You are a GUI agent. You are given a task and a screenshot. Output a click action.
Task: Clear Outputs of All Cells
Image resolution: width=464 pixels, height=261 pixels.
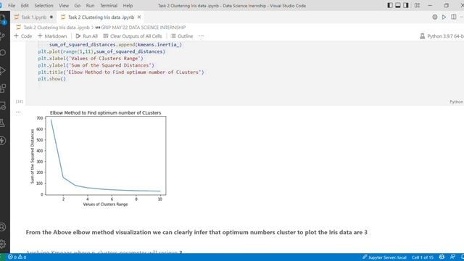click(133, 36)
